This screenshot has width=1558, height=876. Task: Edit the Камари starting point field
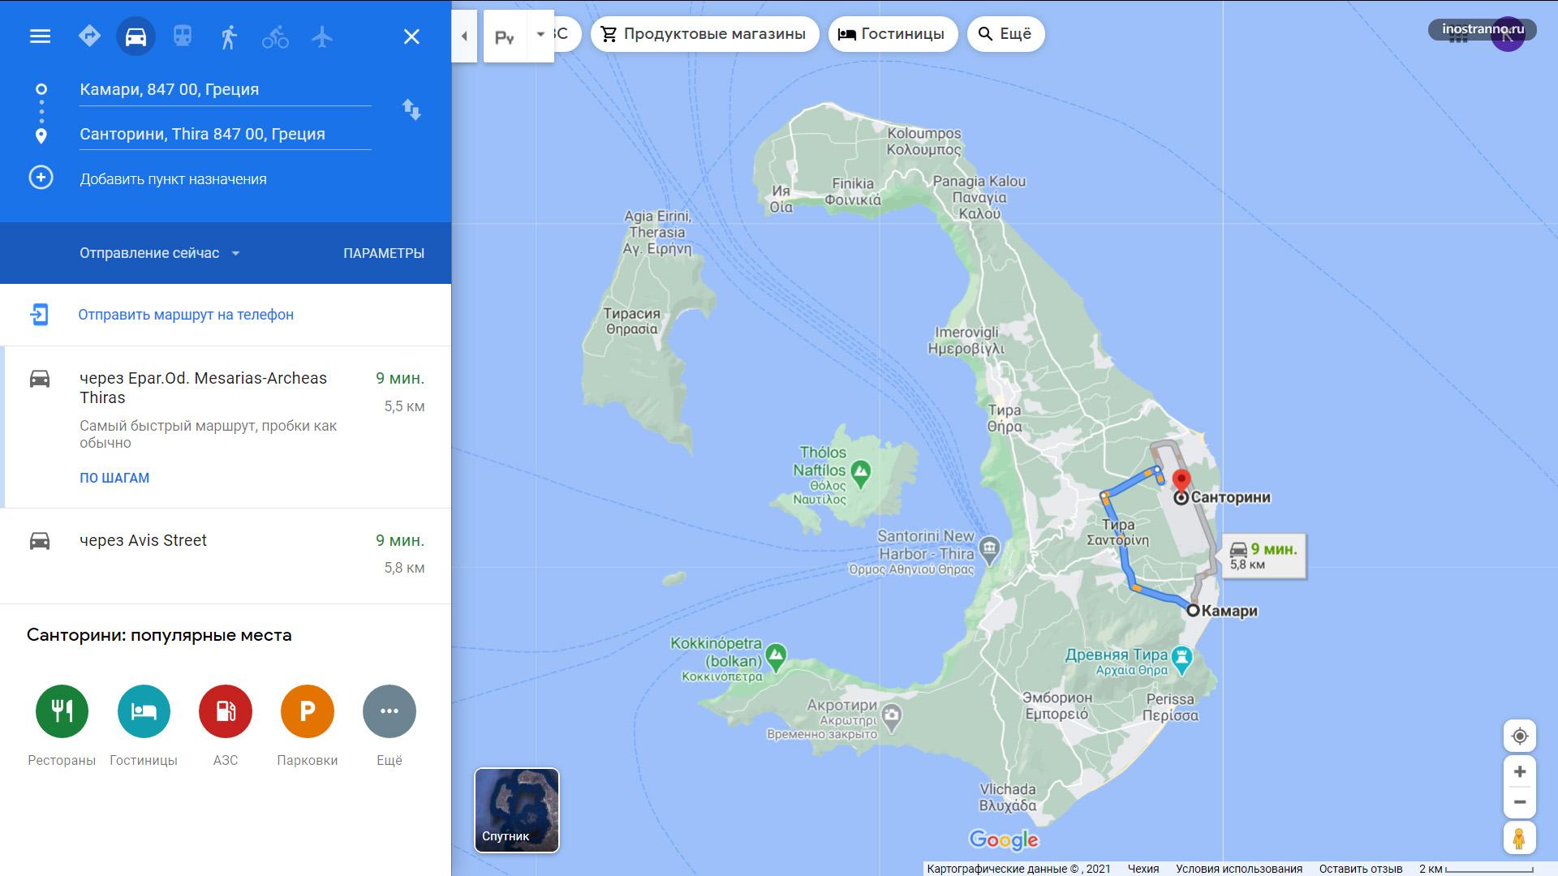coord(226,90)
